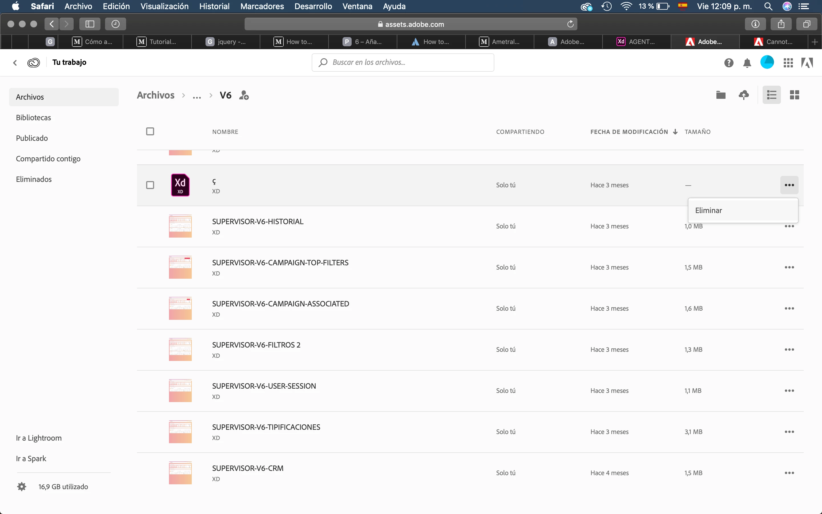This screenshot has height=514, width=822.
Task: Open the storage settings gear icon
Action: 22,487
